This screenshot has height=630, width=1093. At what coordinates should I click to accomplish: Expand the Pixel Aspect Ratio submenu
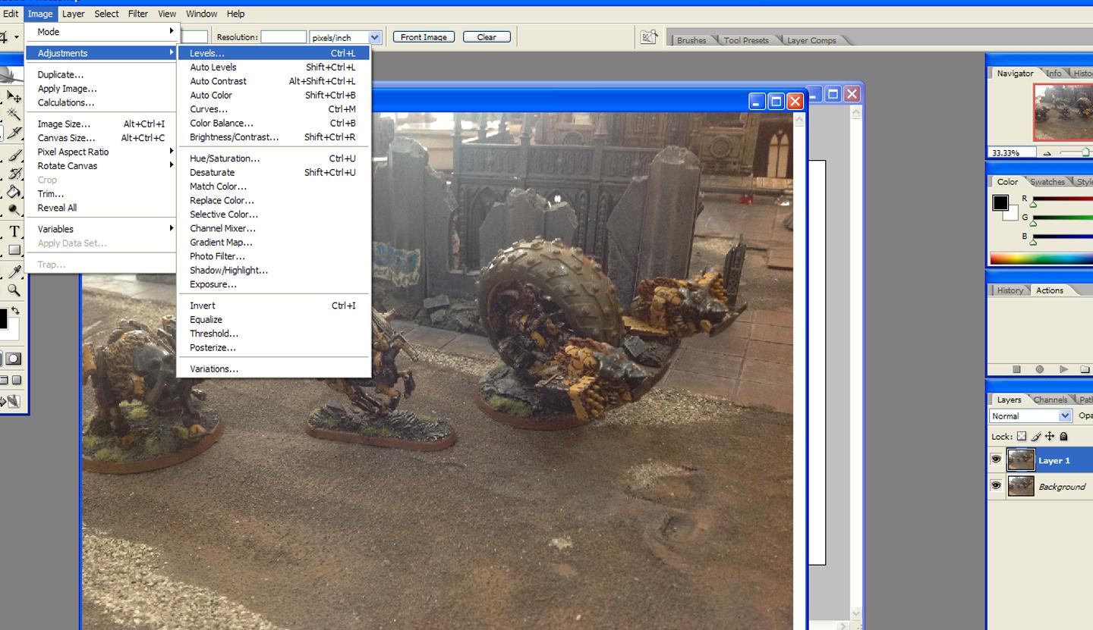click(101, 152)
